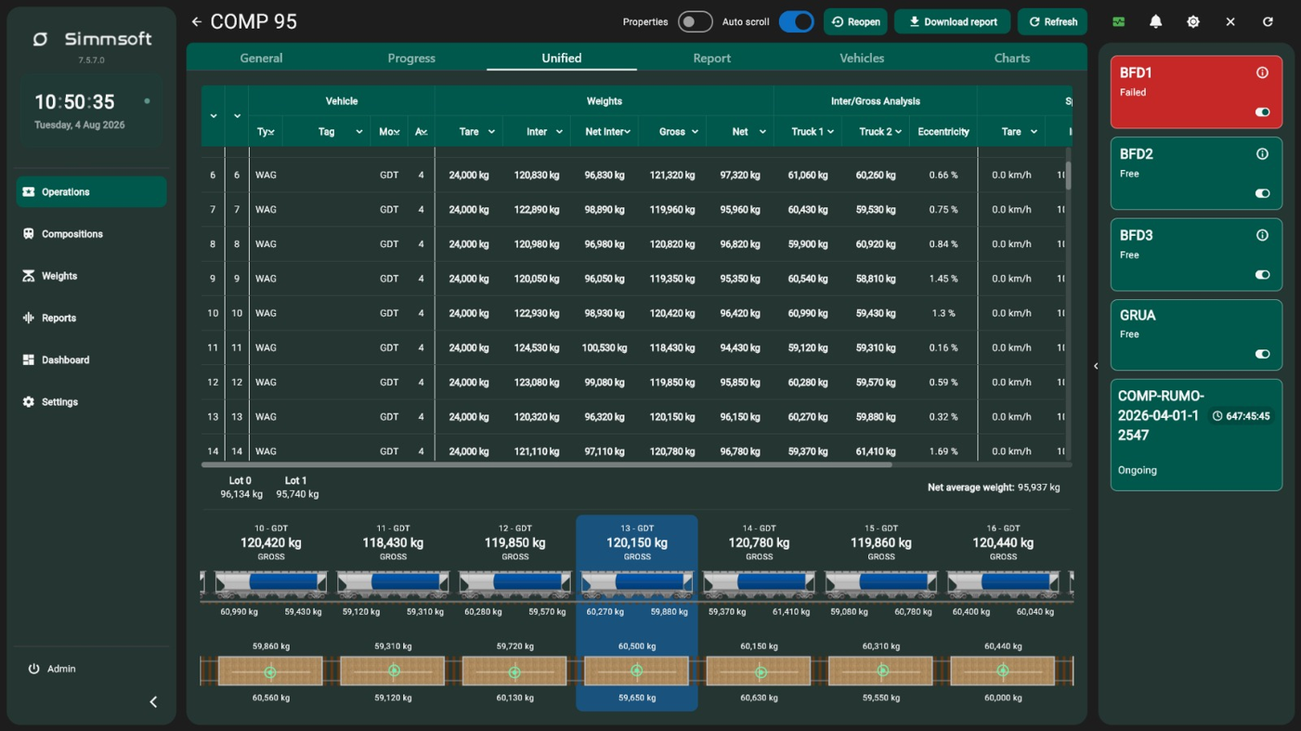Viewport: 1301px width, 731px height.
Task: Collapse the left sidebar with the chevron
Action: [x=154, y=702]
